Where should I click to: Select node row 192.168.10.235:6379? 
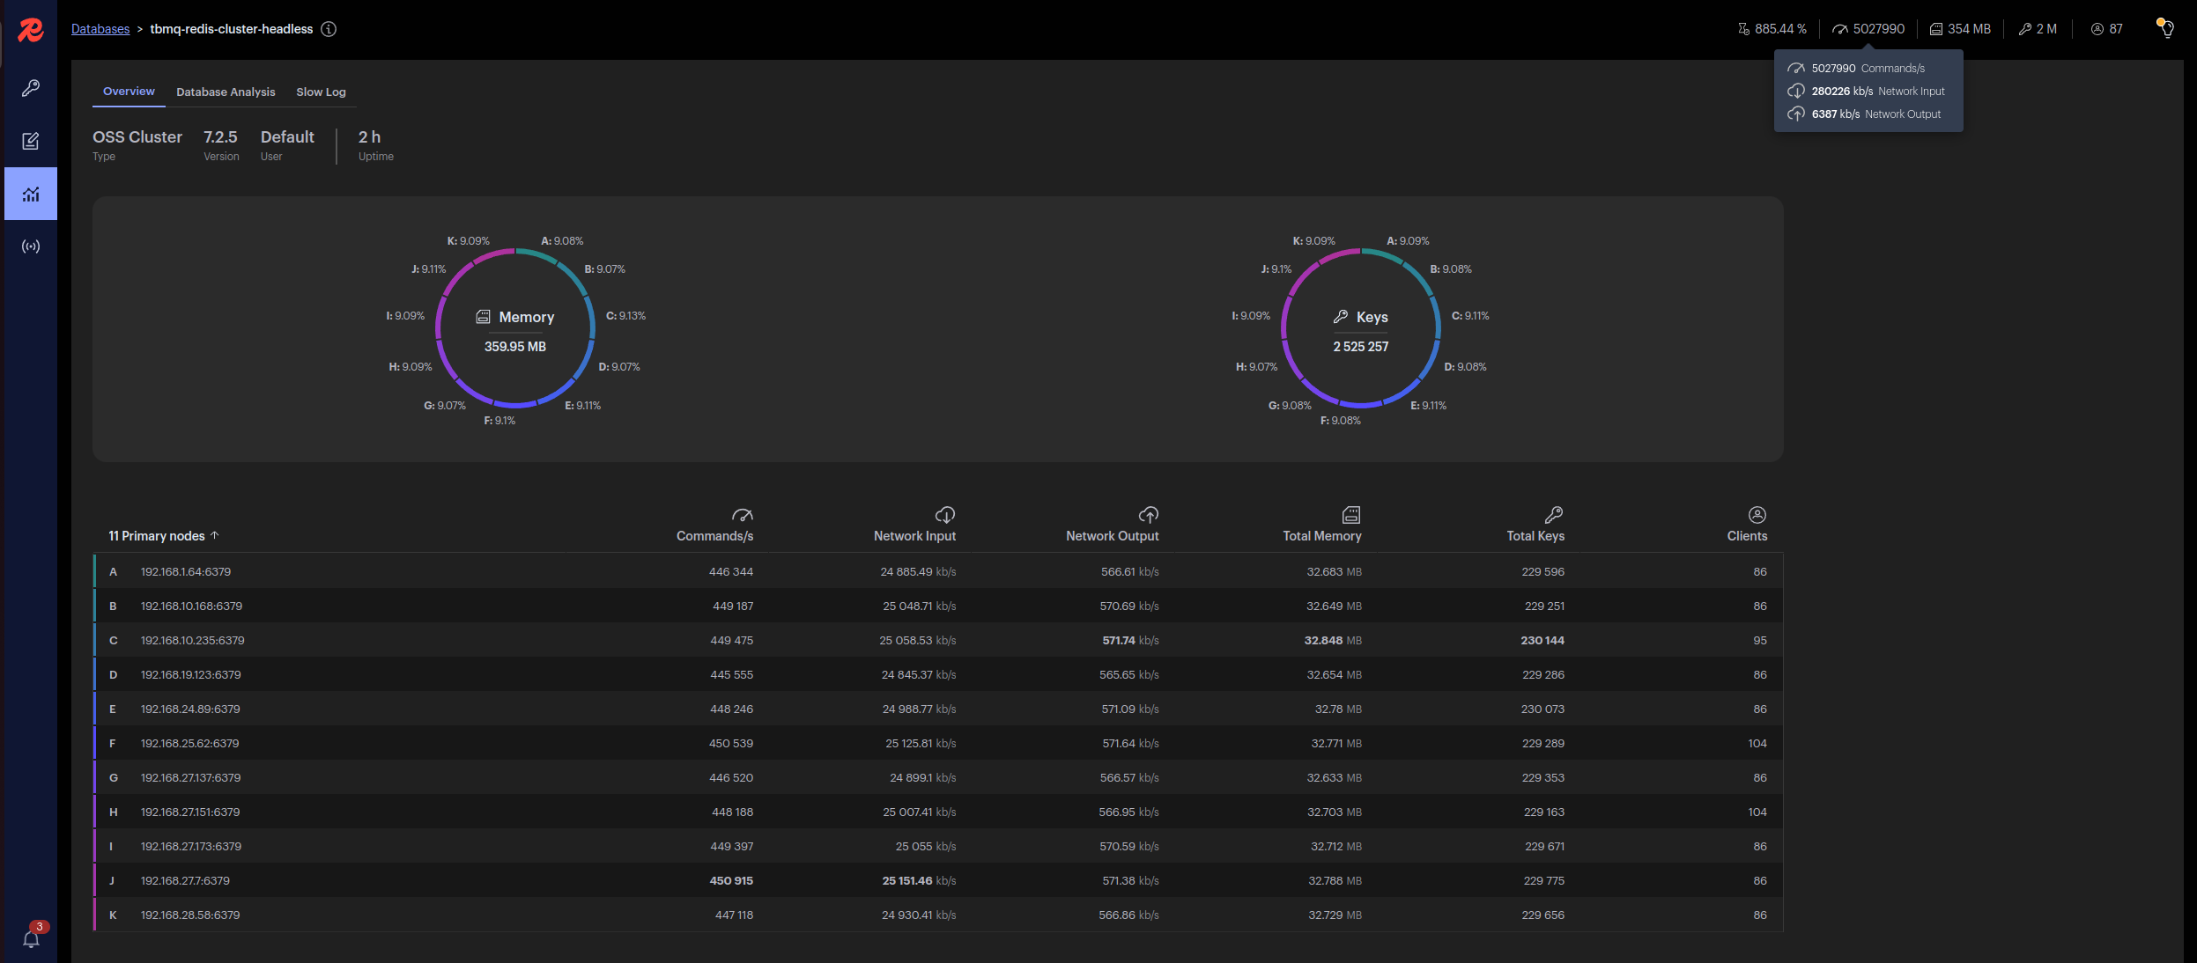[x=193, y=641]
